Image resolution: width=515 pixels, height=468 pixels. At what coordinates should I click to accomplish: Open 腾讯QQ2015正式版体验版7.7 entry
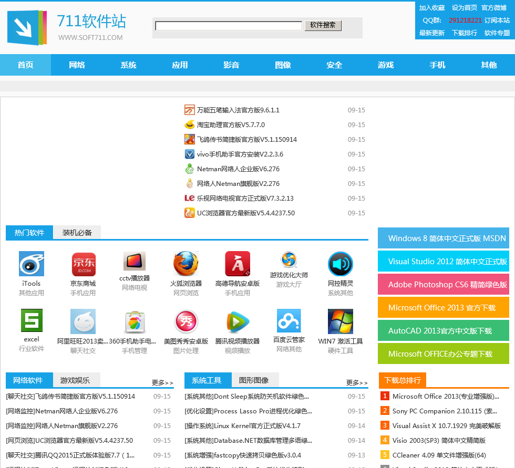click(x=70, y=455)
